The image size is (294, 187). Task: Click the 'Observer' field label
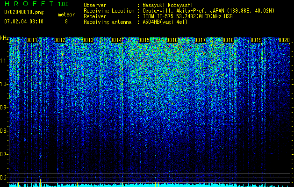95,5
